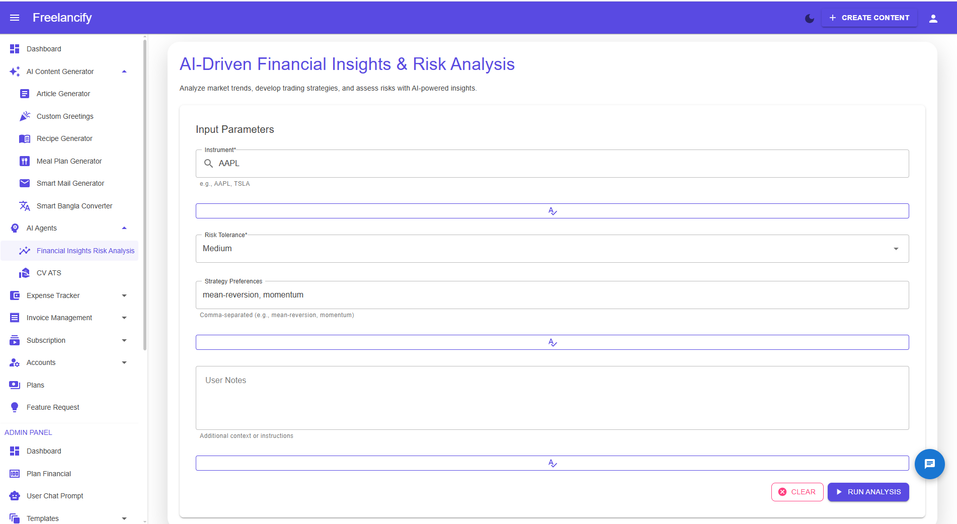
Task: Open the user account profile icon
Action: pyautogui.click(x=933, y=18)
